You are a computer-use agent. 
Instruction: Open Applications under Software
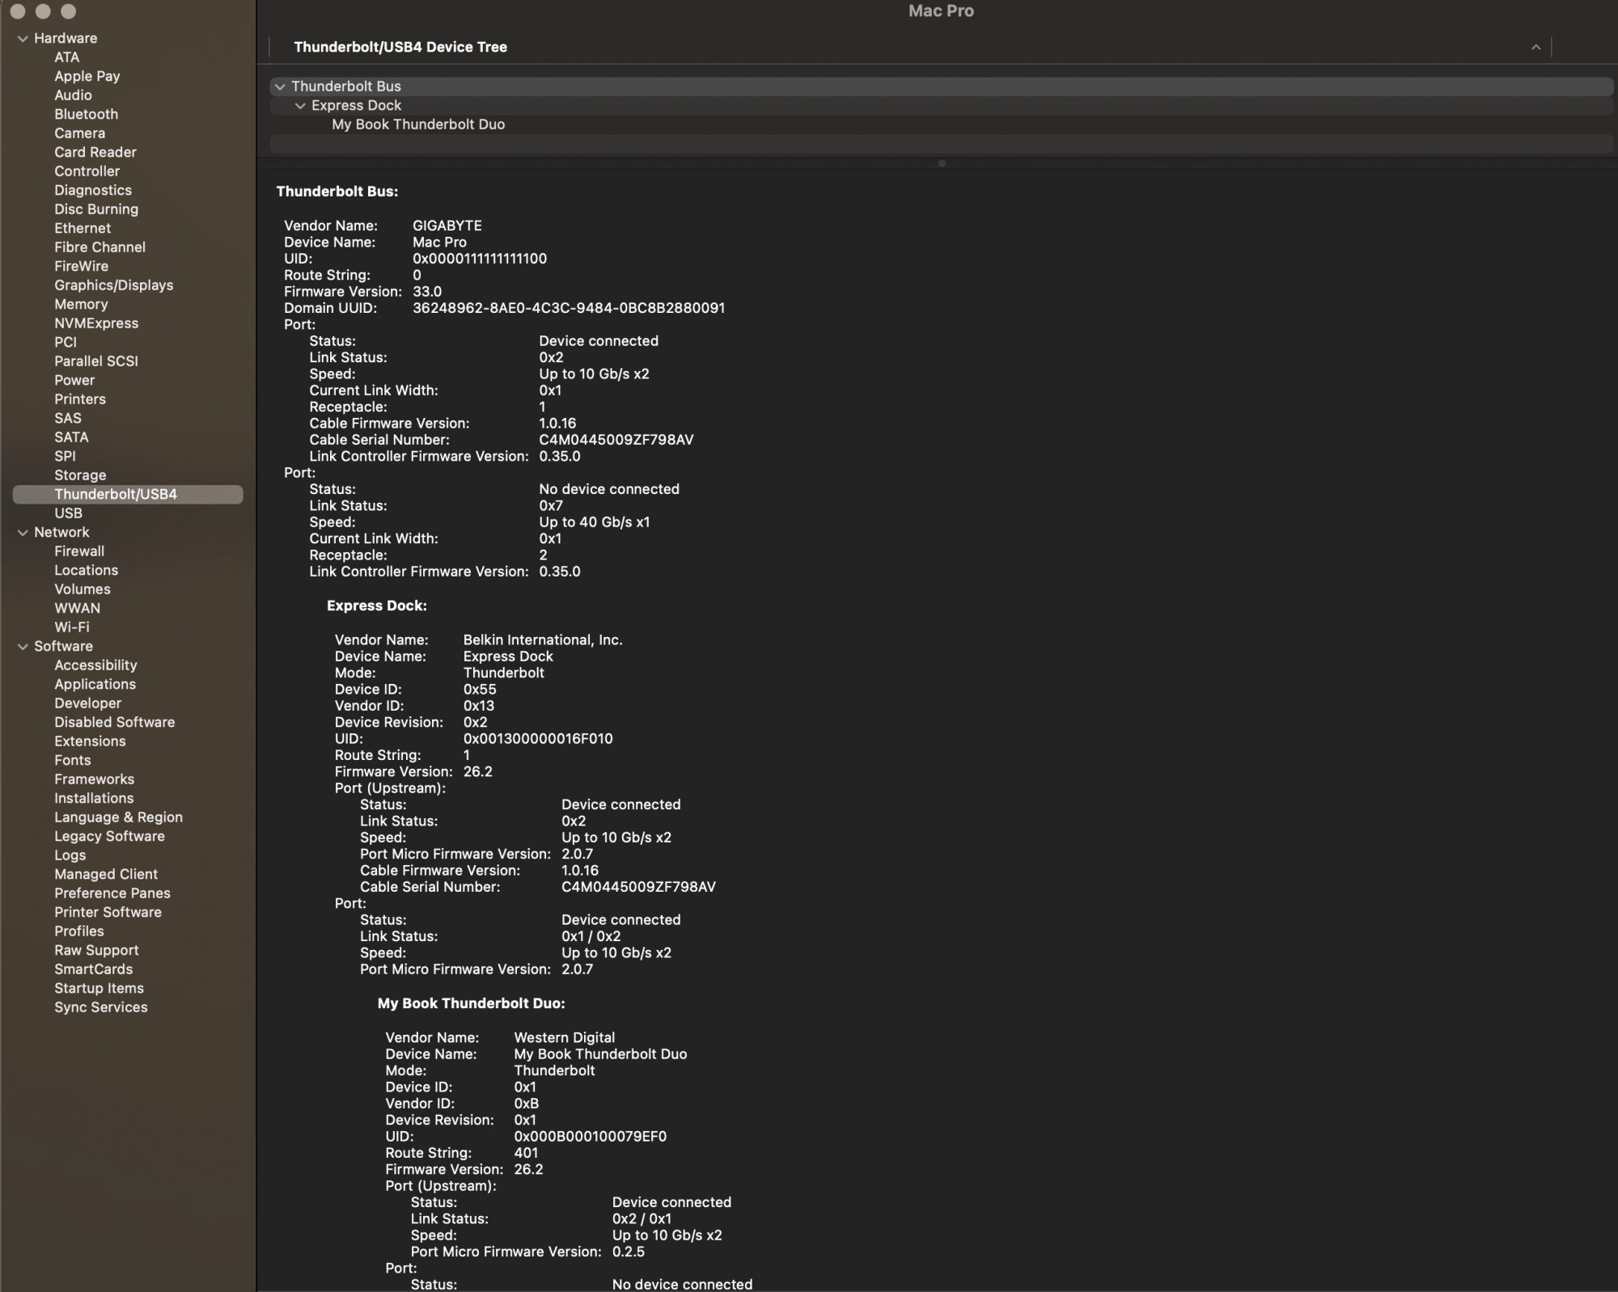pyautogui.click(x=95, y=684)
